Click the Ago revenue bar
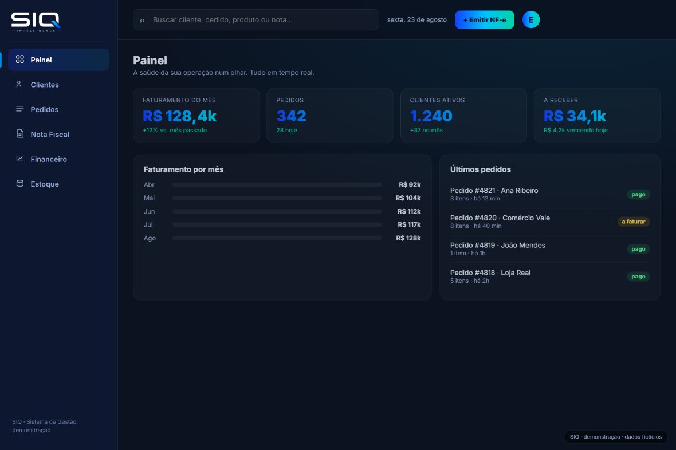Screen dimensions: 676x450 pos(277,238)
